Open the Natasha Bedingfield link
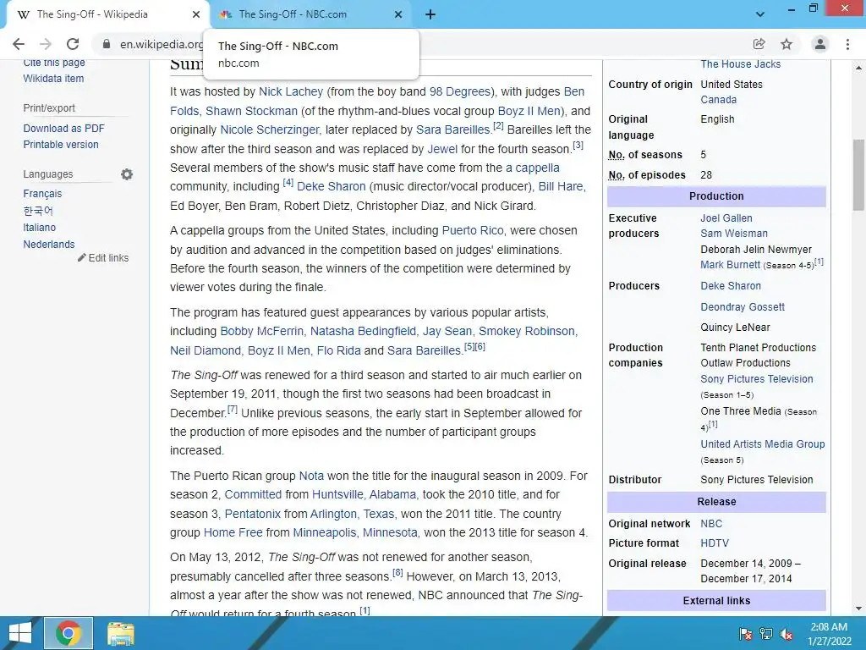This screenshot has height=650, width=866. pos(363,331)
